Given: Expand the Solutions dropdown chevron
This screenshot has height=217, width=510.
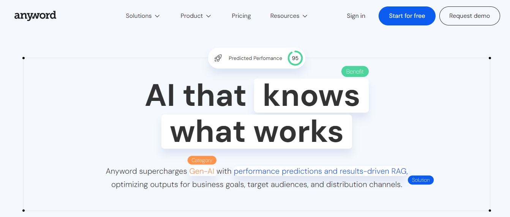Looking at the screenshot, I should pos(157,16).
